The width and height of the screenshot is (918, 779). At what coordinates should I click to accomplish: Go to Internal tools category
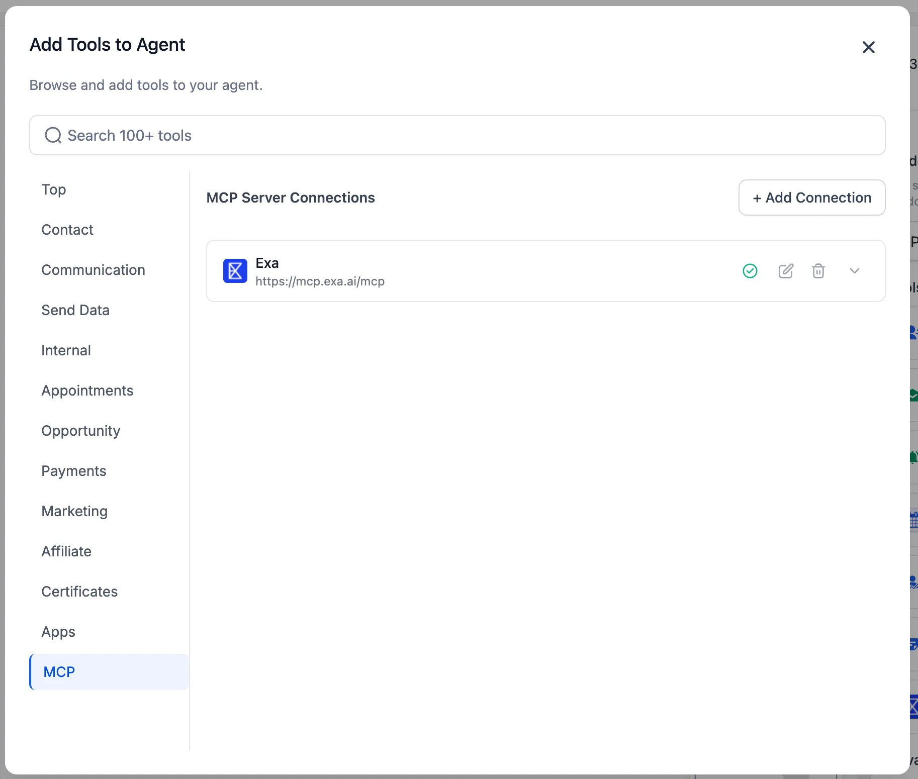(66, 350)
